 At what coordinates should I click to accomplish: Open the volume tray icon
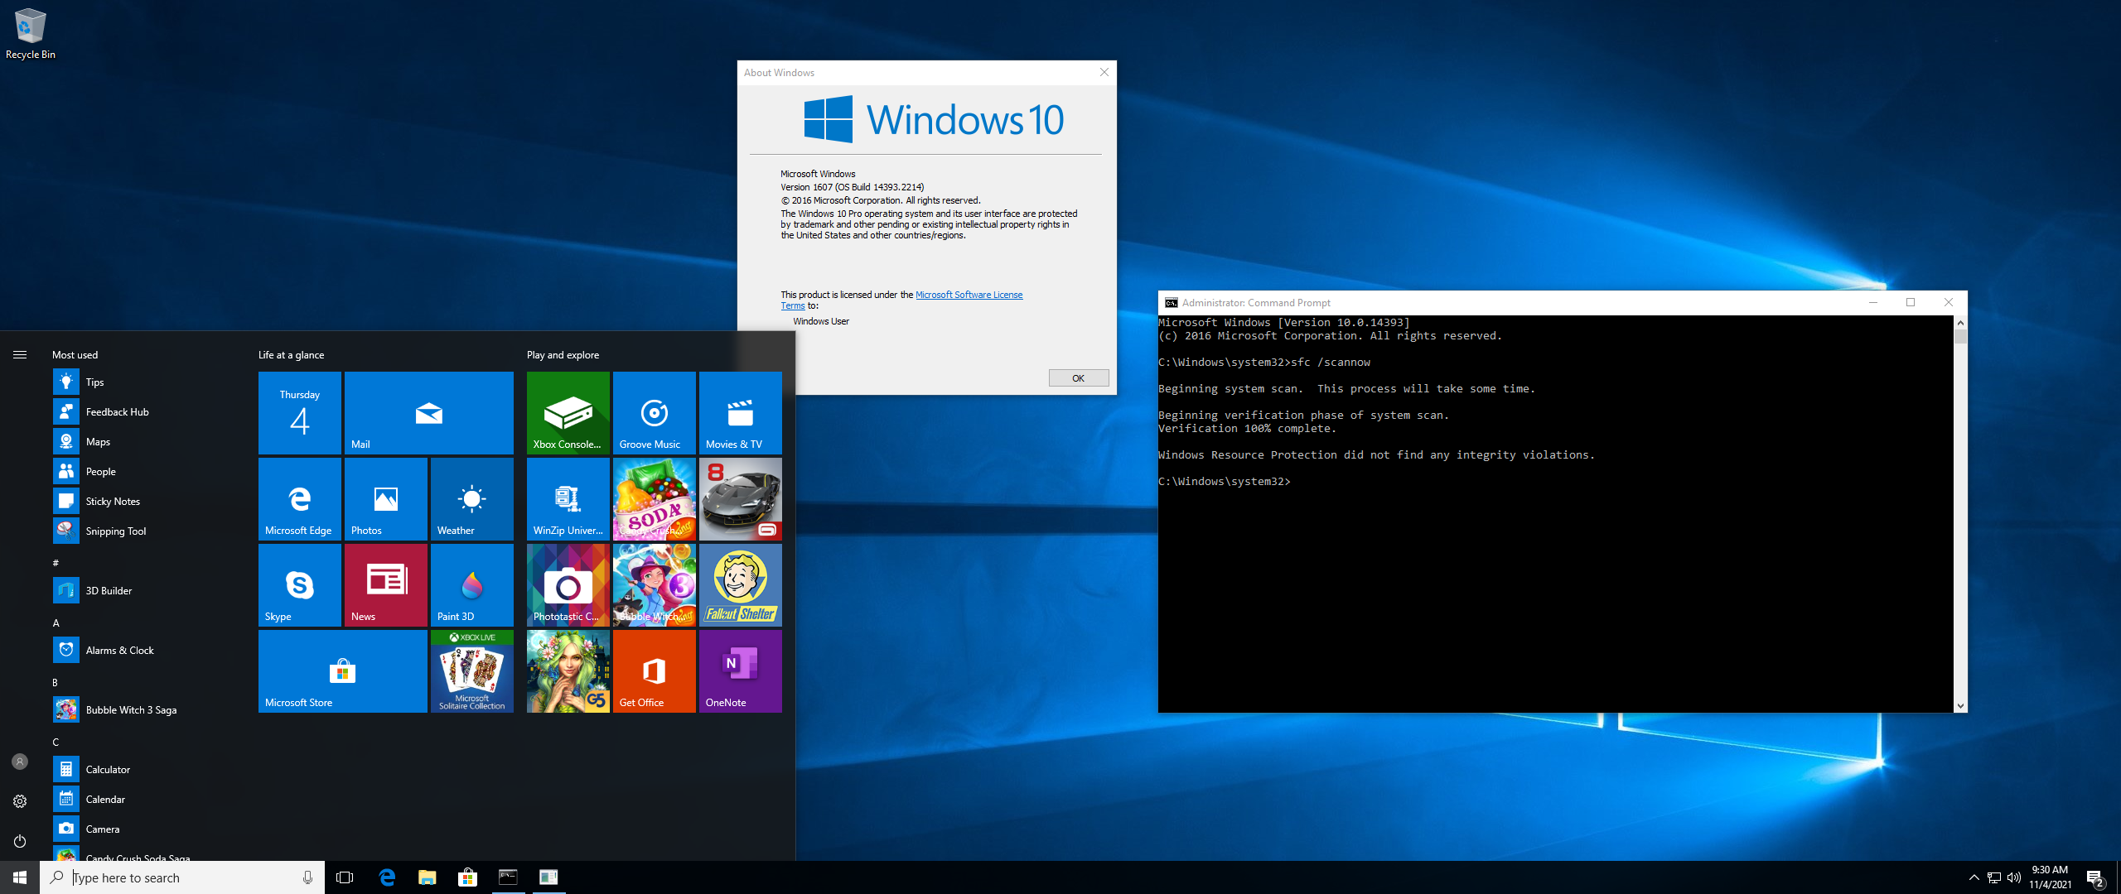pyautogui.click(x=2014, y=877)
